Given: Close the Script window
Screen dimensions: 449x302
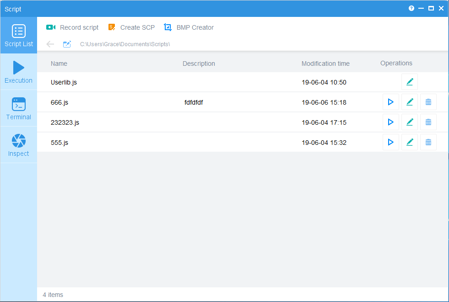Looking at the screenshot, I should (441, 8).
